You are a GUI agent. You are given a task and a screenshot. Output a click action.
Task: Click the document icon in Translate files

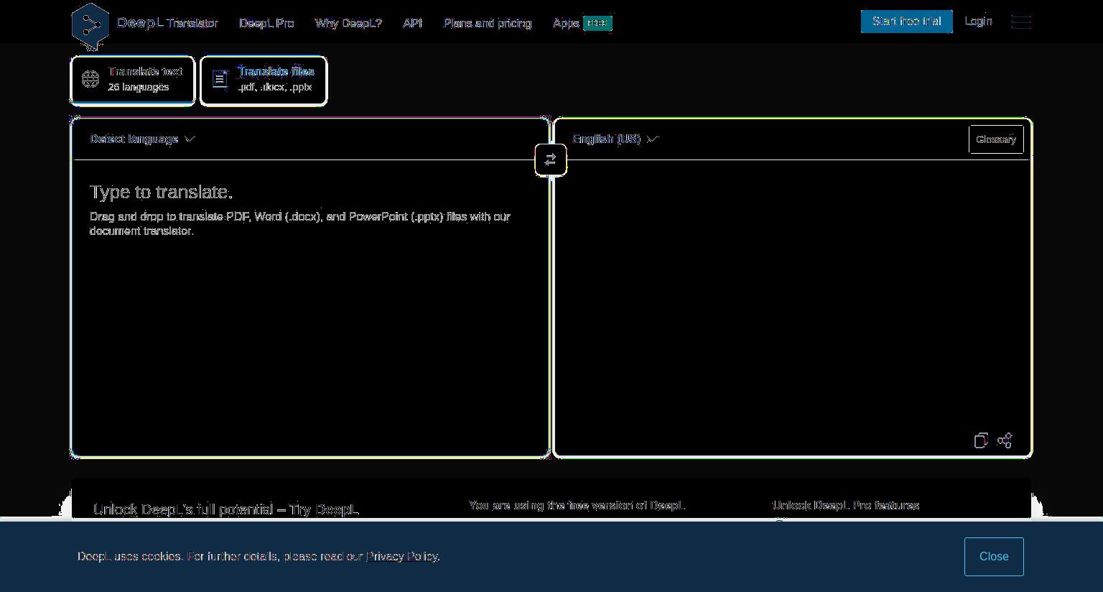[220, 79]
